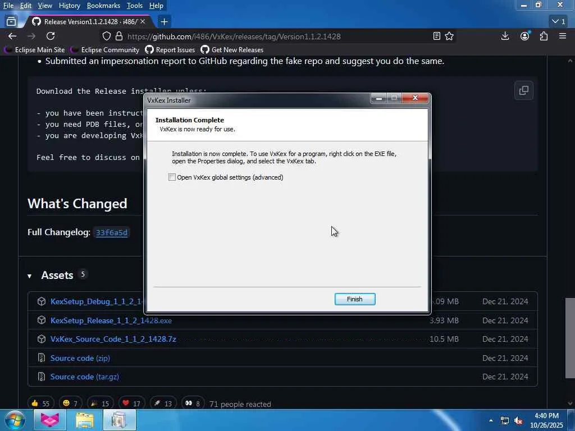The height and width of the screenshot is (431, 575).
Task: Show hidden system tray icons
Action: click(491, 420)
